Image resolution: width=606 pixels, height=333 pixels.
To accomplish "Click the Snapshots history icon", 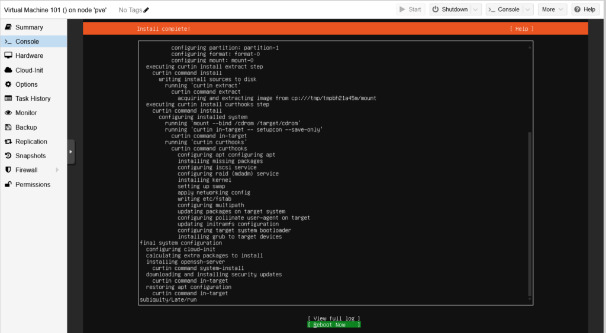I will click(8, 156).
